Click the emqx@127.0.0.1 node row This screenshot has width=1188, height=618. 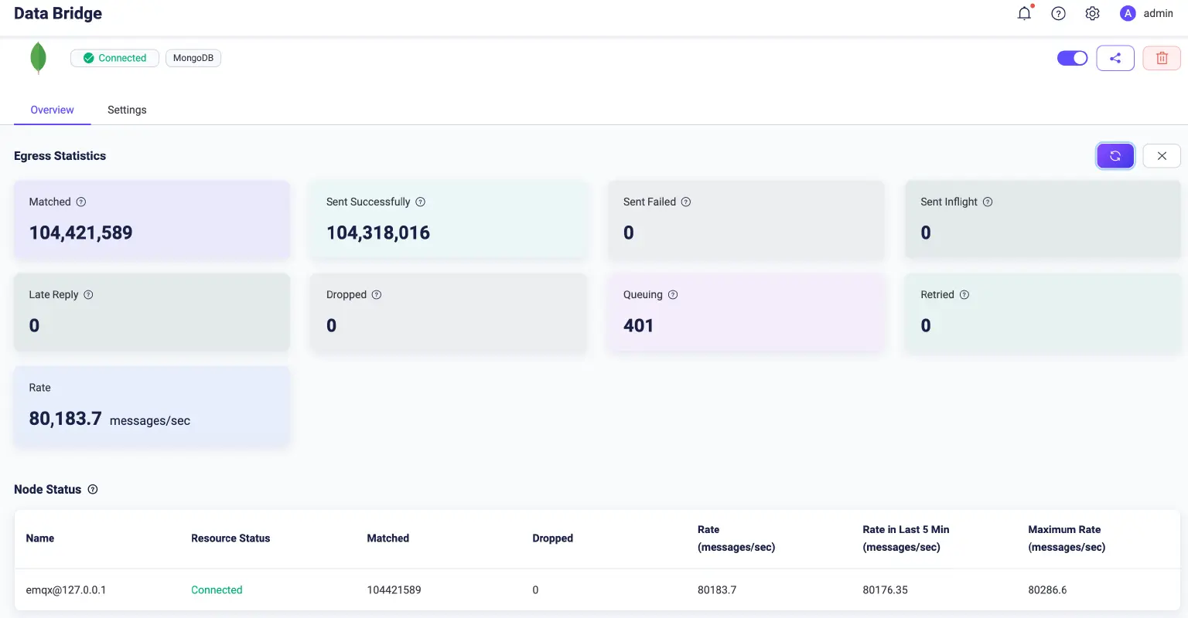(x=66, y=589)
